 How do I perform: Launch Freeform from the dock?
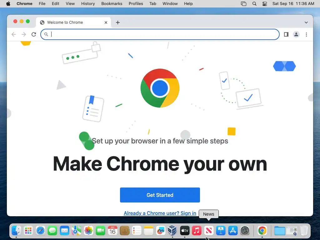(161, 231)
